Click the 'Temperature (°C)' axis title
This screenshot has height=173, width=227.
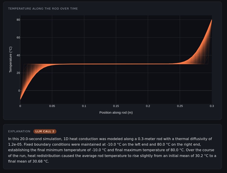coord(11,59)
